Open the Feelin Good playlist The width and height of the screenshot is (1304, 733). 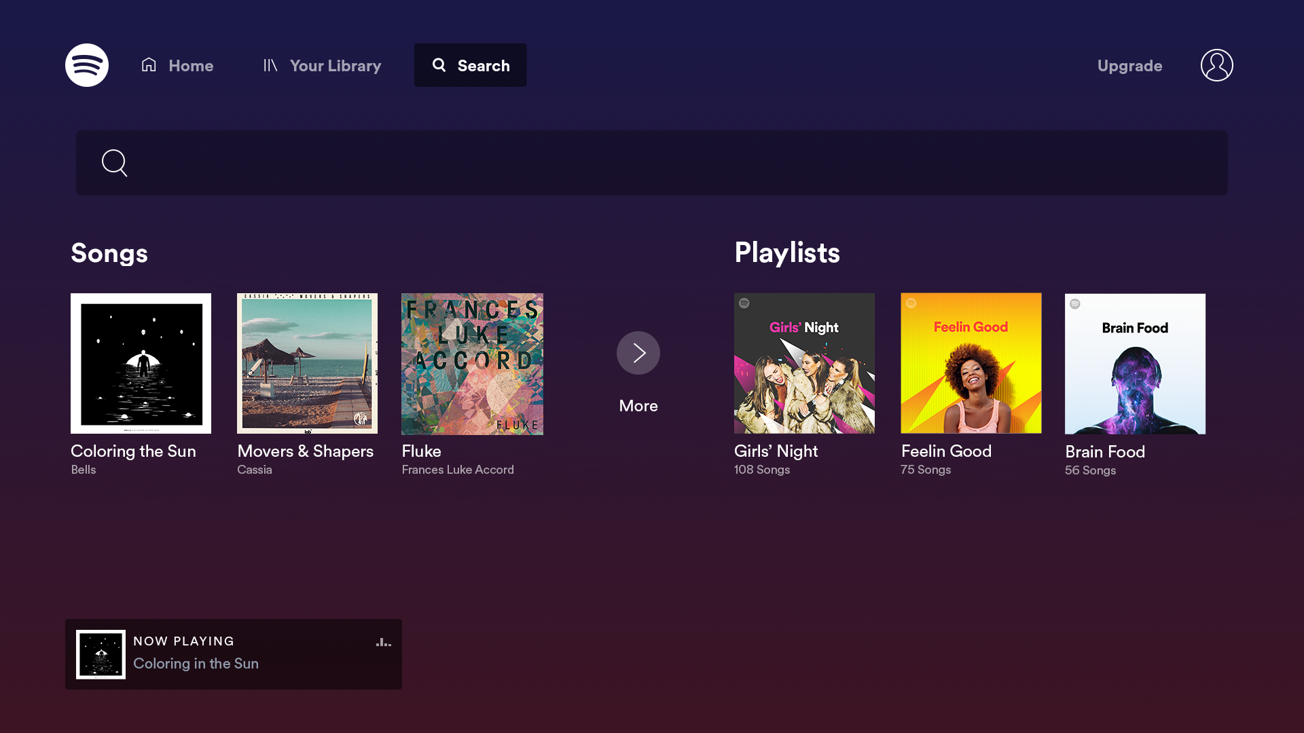971,363
